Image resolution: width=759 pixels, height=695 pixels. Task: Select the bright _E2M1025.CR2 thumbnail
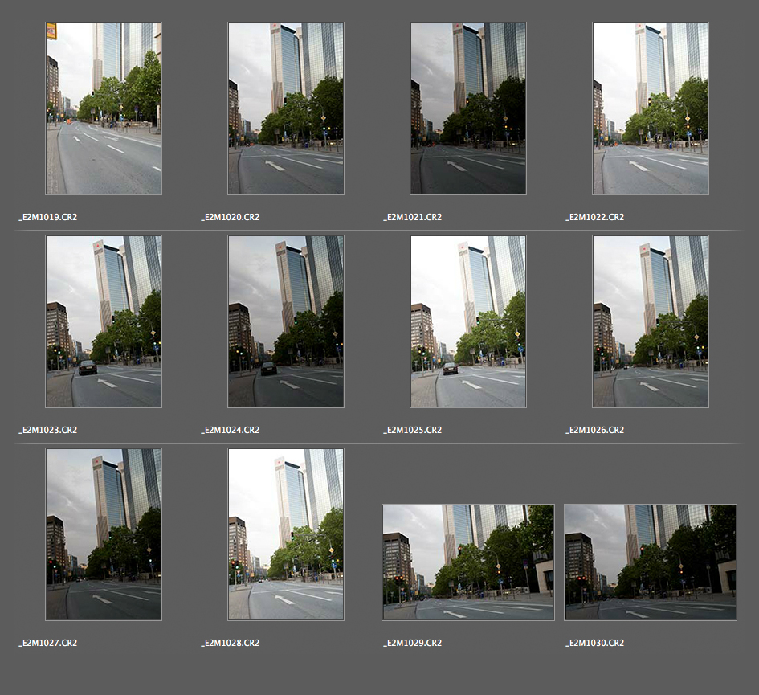pyautogui.click(x=467, y=321)
